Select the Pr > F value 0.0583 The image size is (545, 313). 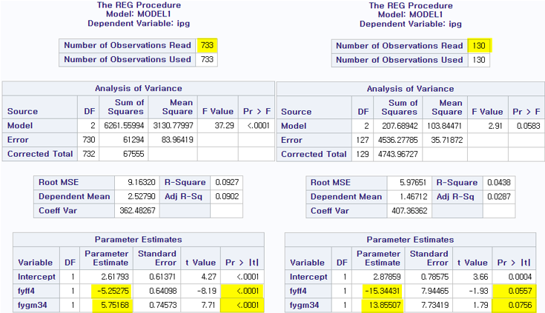[x=529, y=126]
